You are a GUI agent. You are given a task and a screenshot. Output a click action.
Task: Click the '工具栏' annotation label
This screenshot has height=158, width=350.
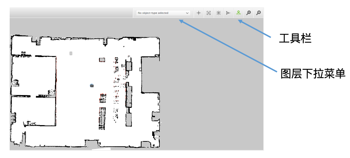(x=295, y=38)
